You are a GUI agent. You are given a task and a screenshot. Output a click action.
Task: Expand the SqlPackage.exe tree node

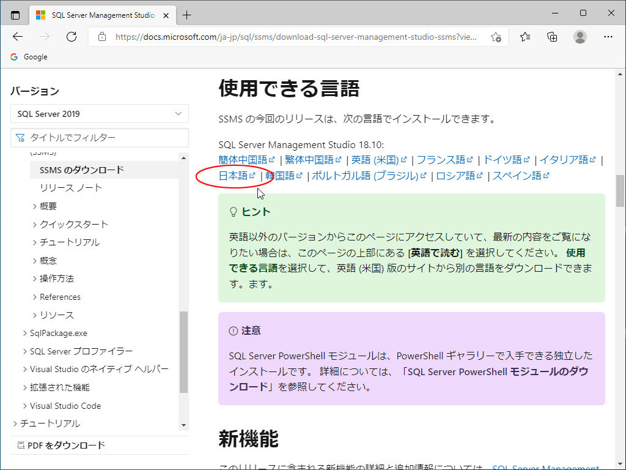point(25,334)
